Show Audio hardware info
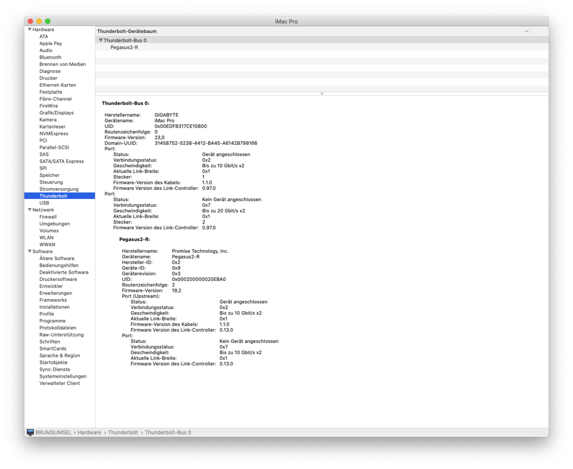The image size is (573, 469). pyautogui.click(x=46, y=50)
